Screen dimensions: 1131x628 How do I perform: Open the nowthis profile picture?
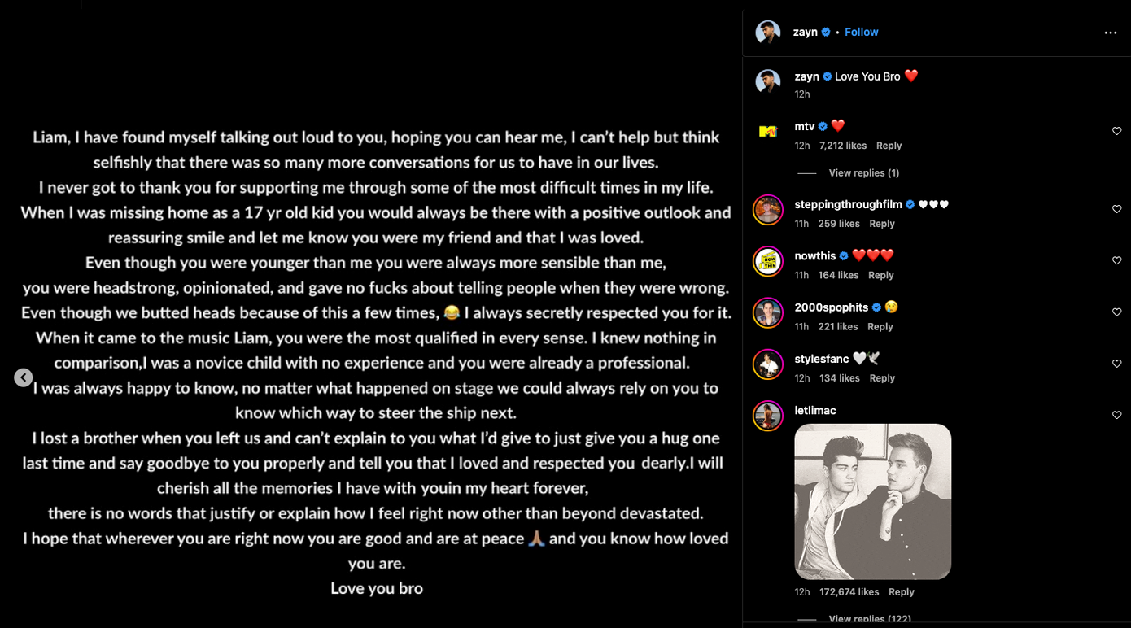pos(768,261)
